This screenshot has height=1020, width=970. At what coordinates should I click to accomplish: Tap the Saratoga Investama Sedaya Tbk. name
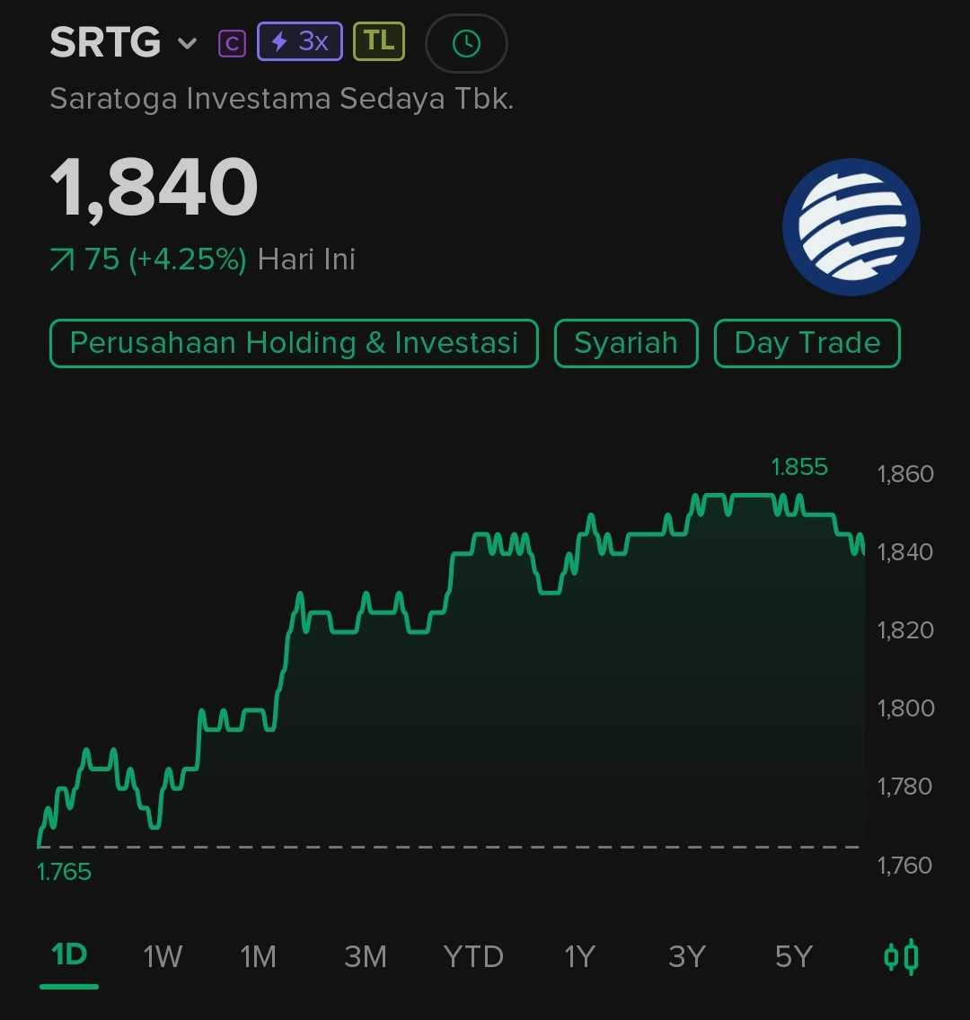[x=282, y=99]
